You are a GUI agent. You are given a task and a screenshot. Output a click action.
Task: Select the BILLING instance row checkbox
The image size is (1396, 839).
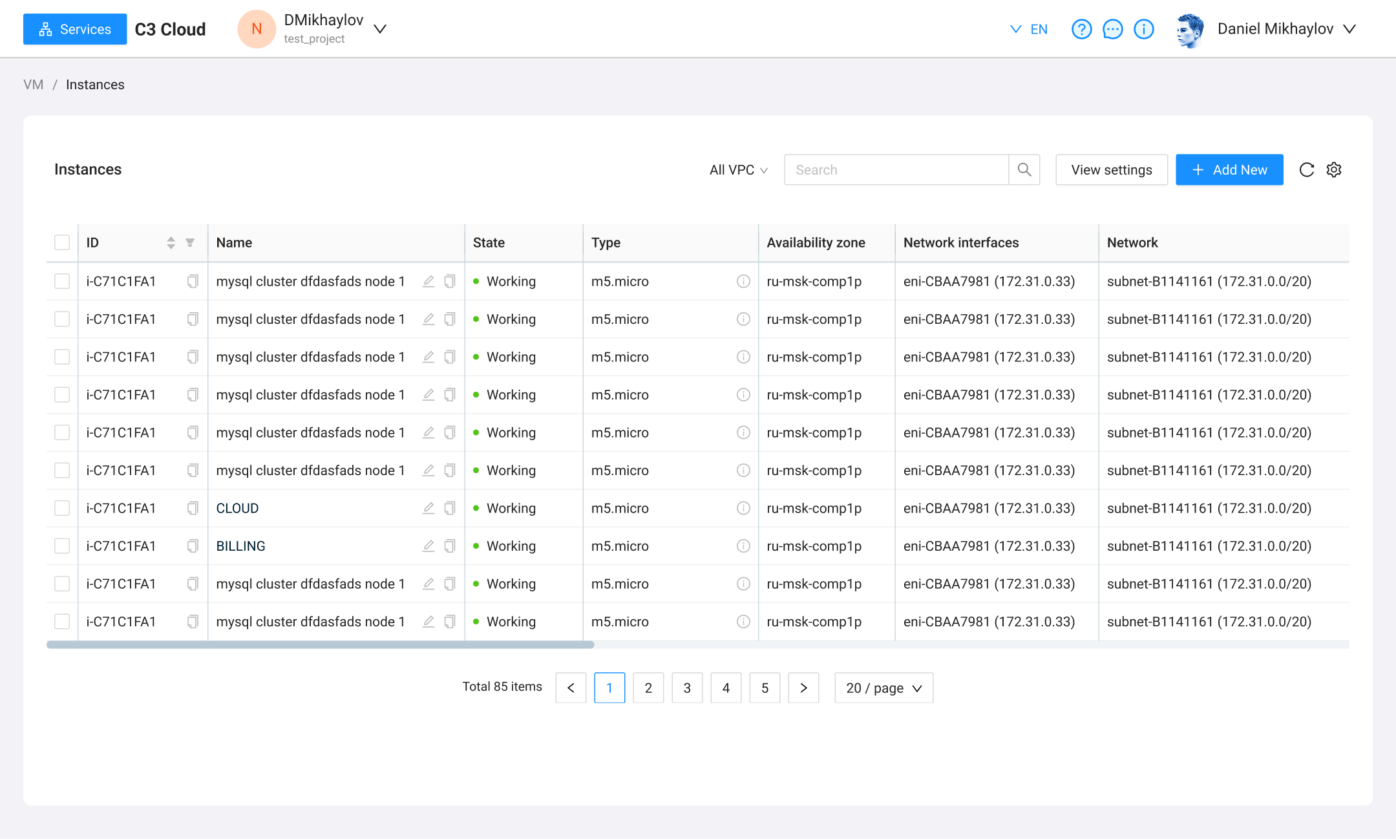pos(62,546)
